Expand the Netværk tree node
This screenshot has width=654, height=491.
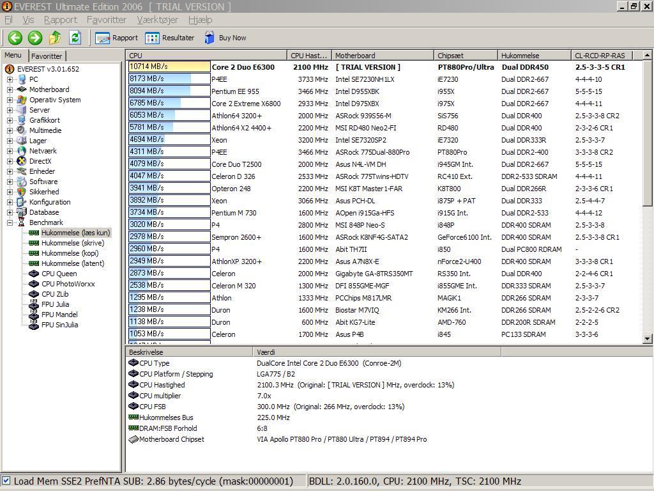pyautogui.click(x=10, y=151)
